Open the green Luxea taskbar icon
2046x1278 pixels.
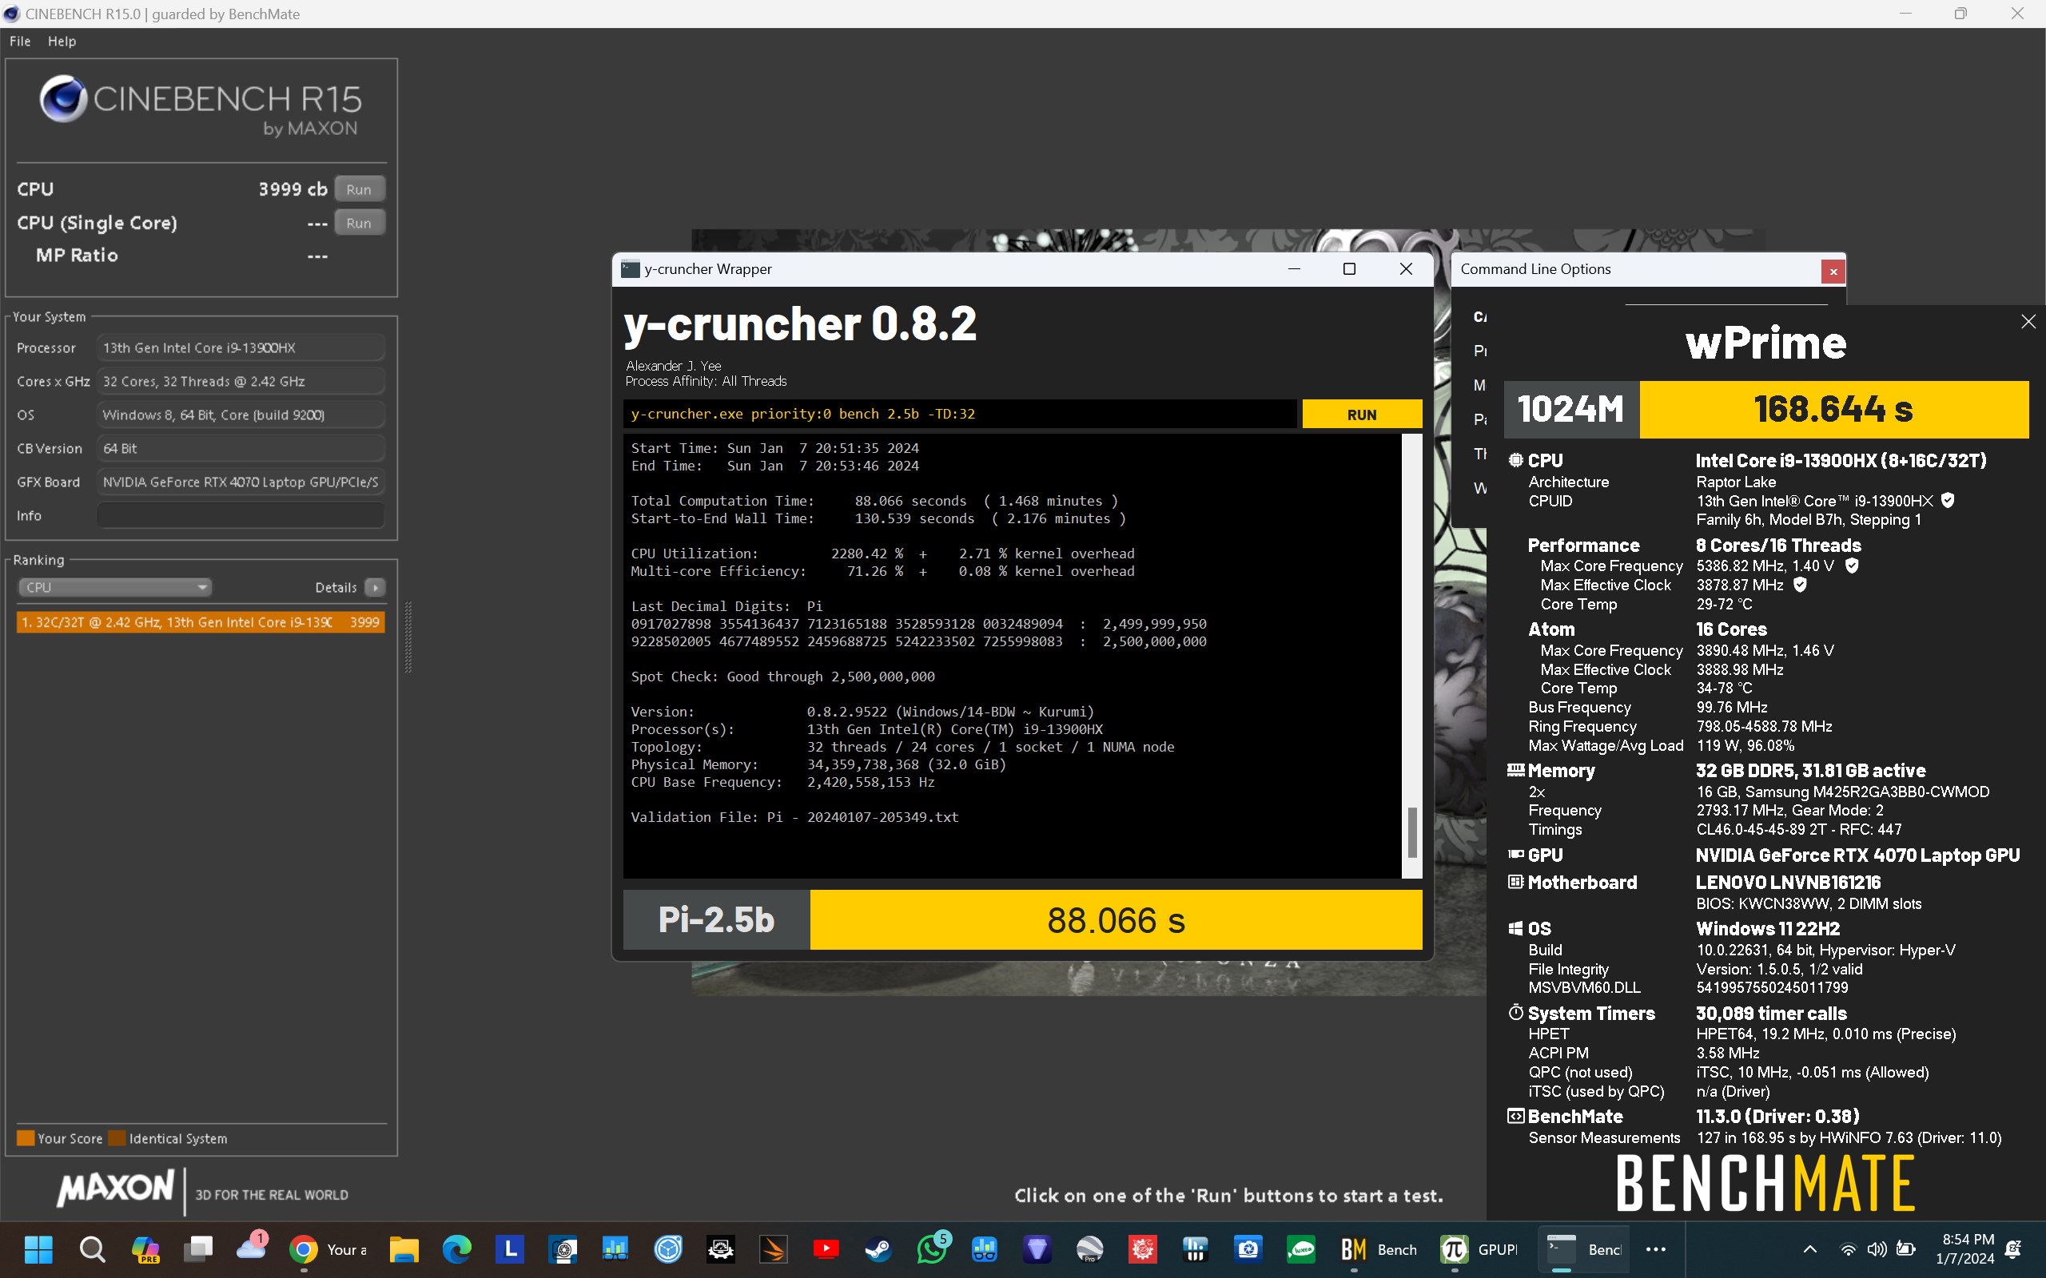tap(1301, 1249)
